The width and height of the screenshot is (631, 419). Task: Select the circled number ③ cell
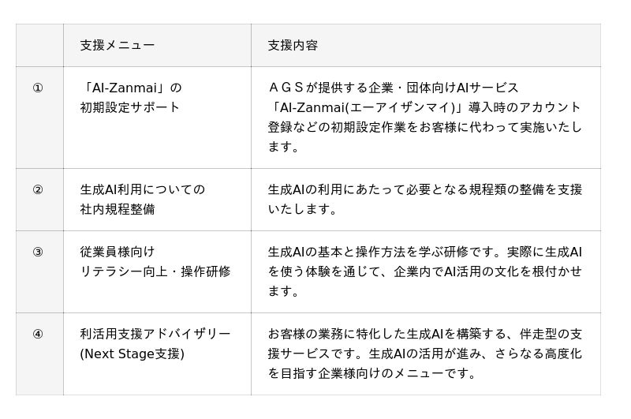pyautogui.click(x=38, y=252)
